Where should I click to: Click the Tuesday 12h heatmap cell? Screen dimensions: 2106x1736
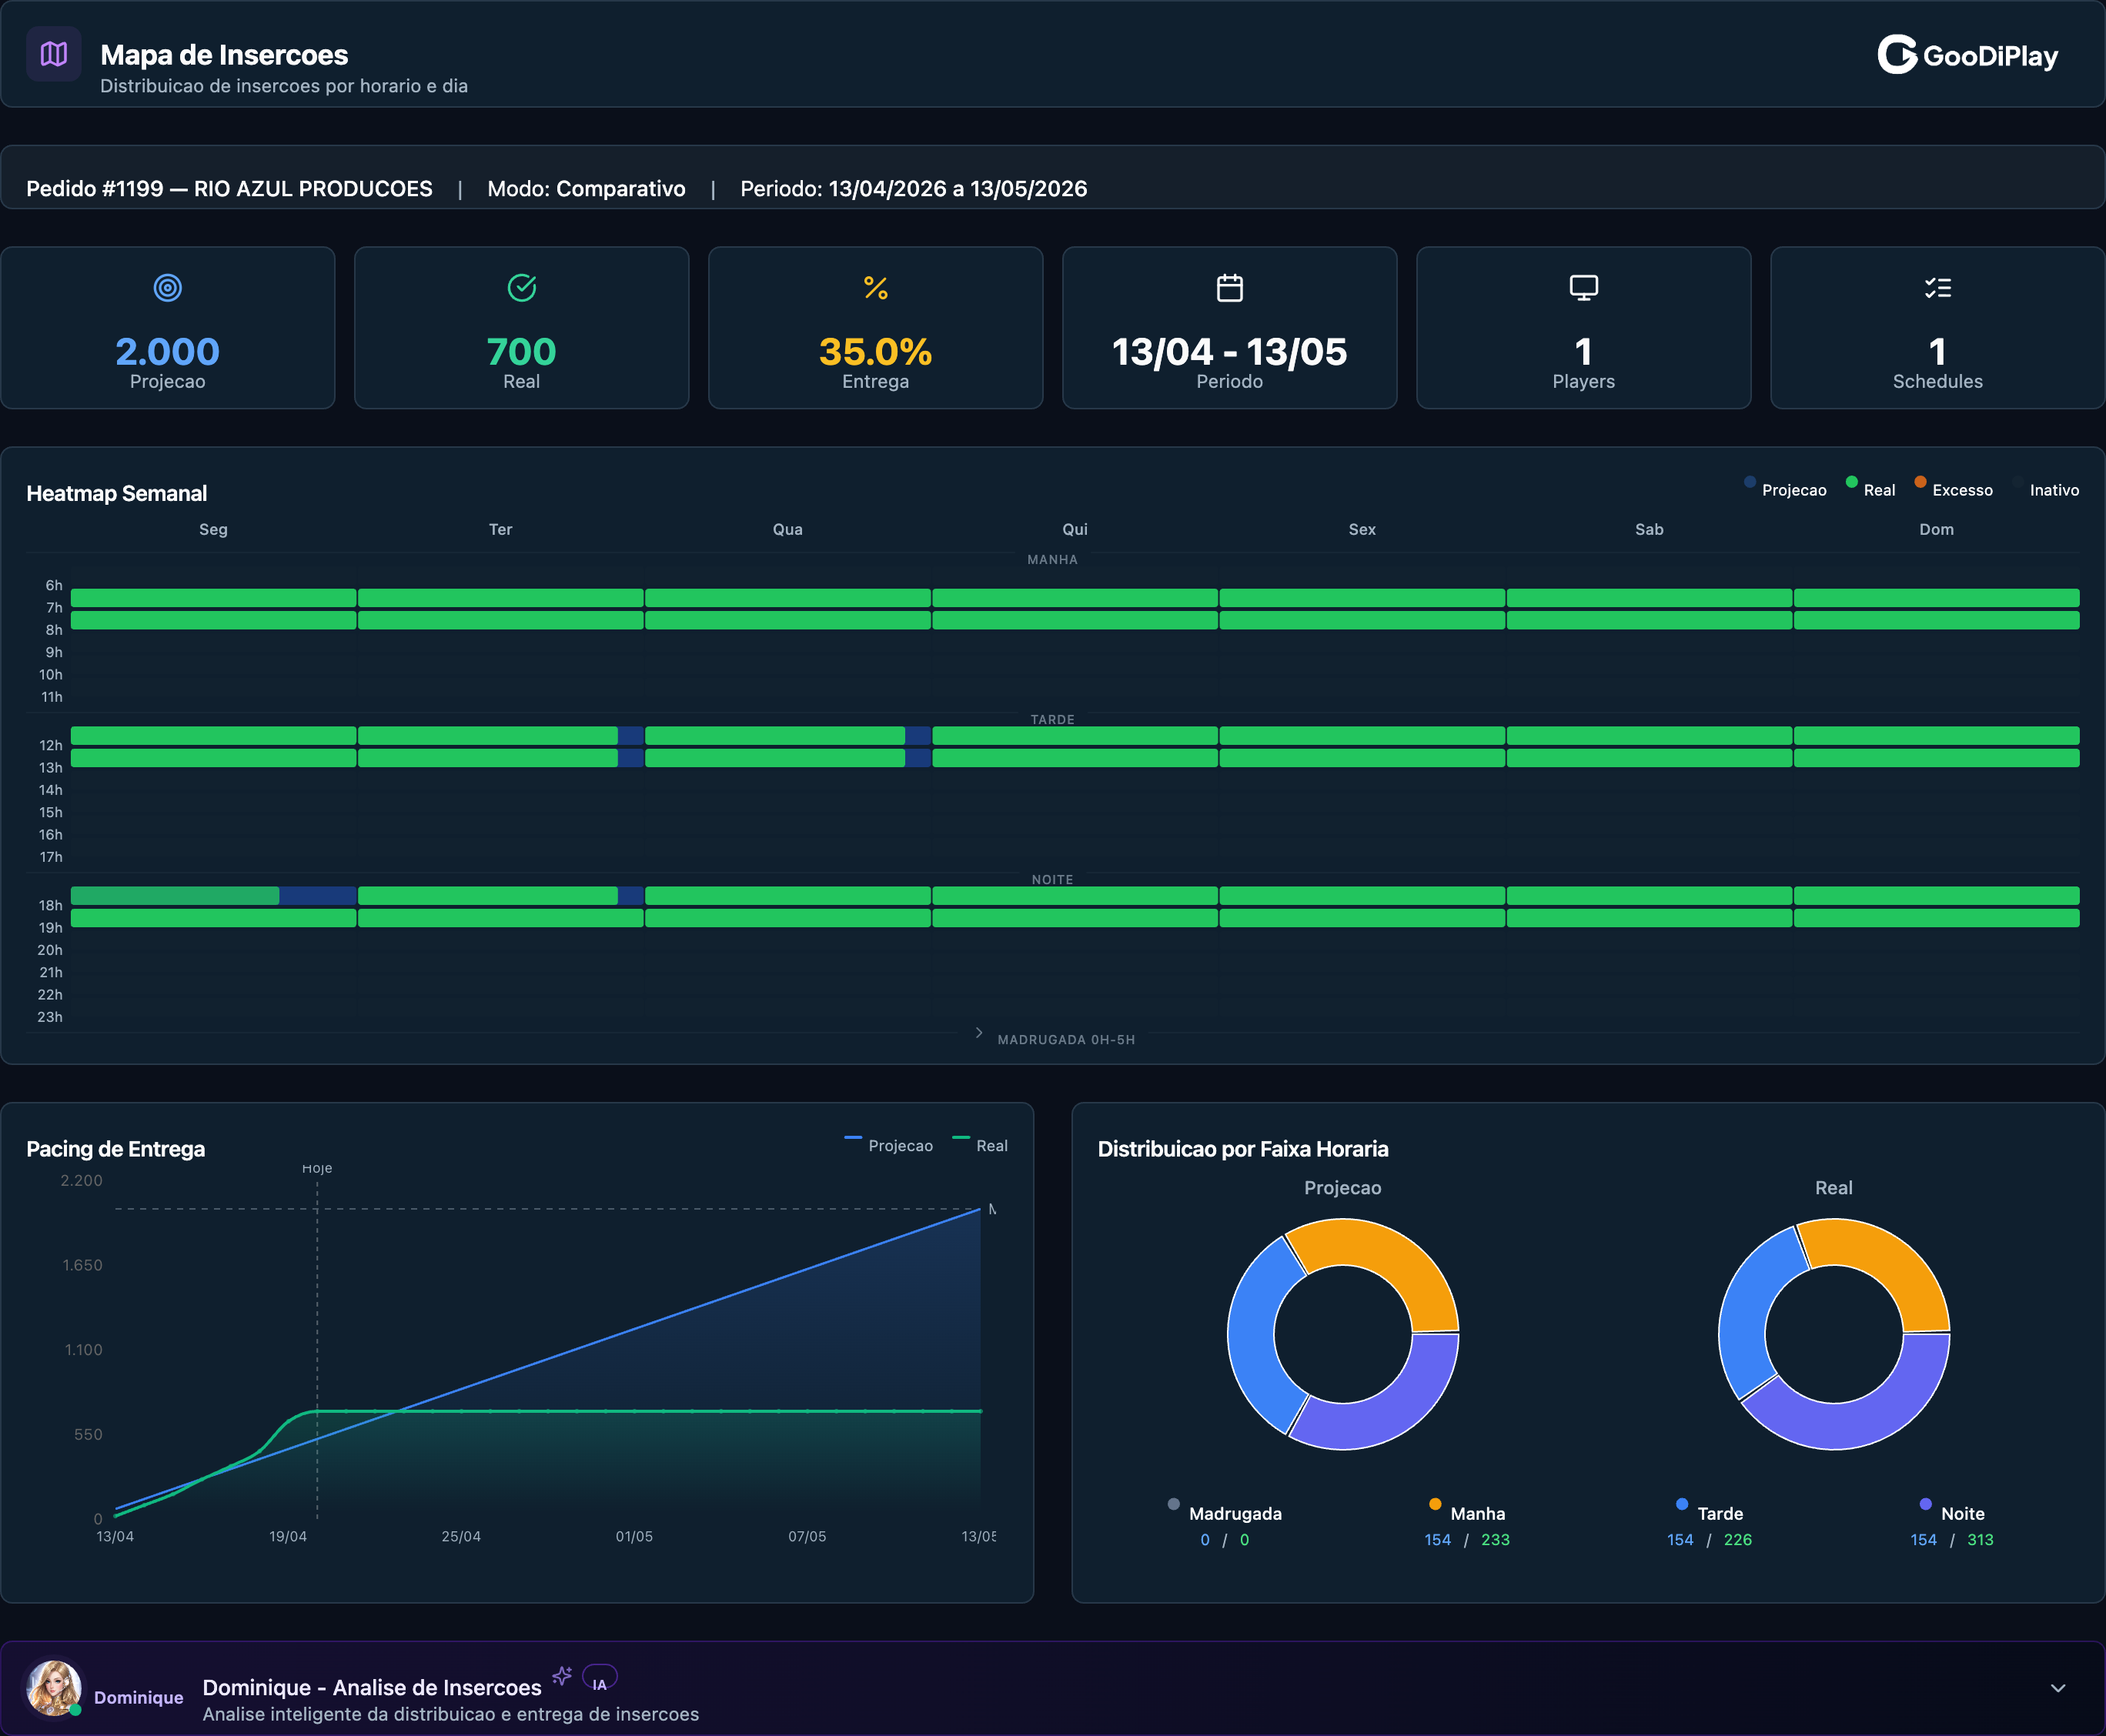[x=500, y=736]
